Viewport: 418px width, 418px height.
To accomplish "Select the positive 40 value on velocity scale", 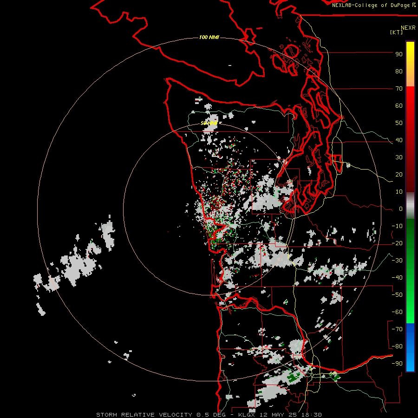I will (399, 140).
